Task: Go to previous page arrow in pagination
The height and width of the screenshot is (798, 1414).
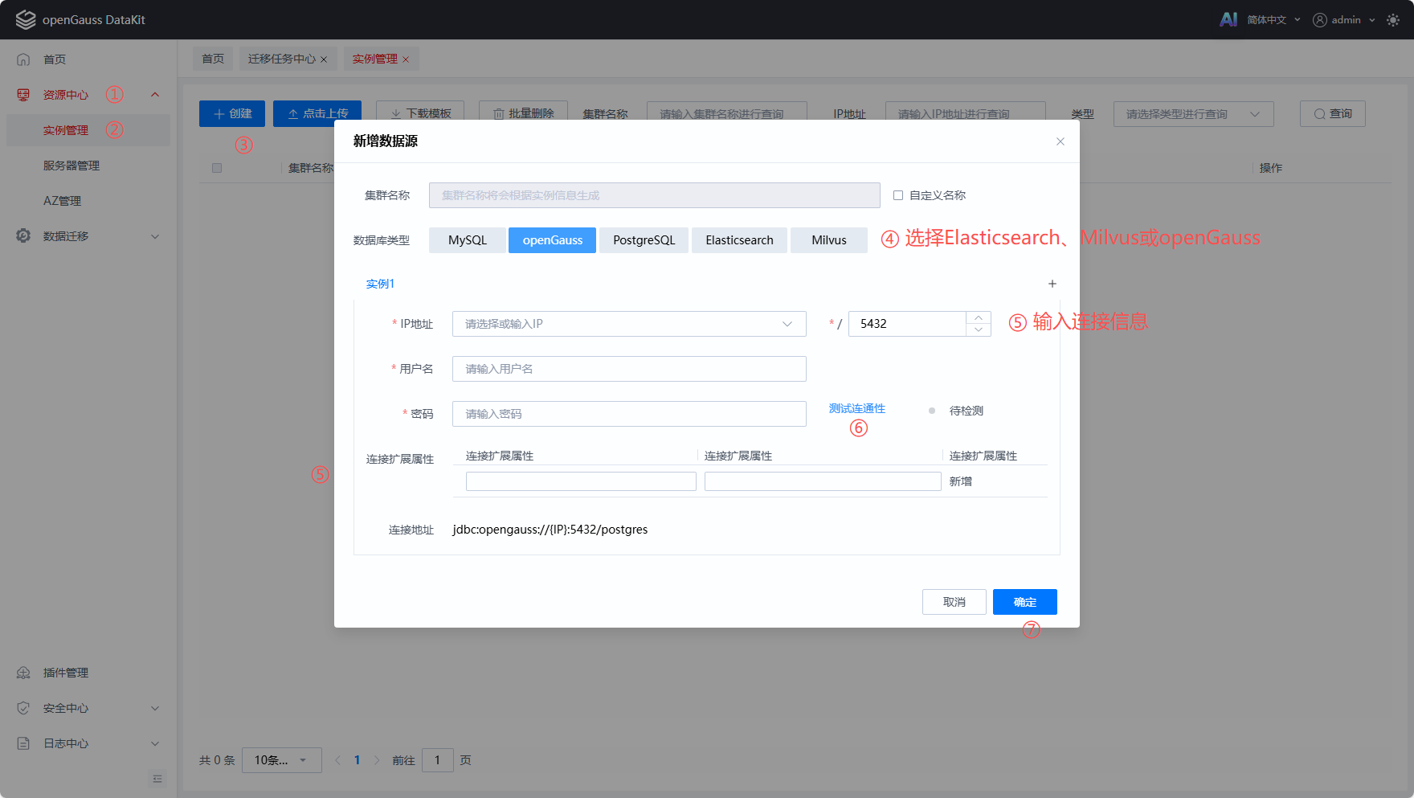Action: pyautogui.click(x=337, y=760)
